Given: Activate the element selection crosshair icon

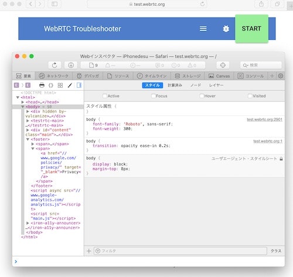Looking at the screenshot, I should 223,65.
